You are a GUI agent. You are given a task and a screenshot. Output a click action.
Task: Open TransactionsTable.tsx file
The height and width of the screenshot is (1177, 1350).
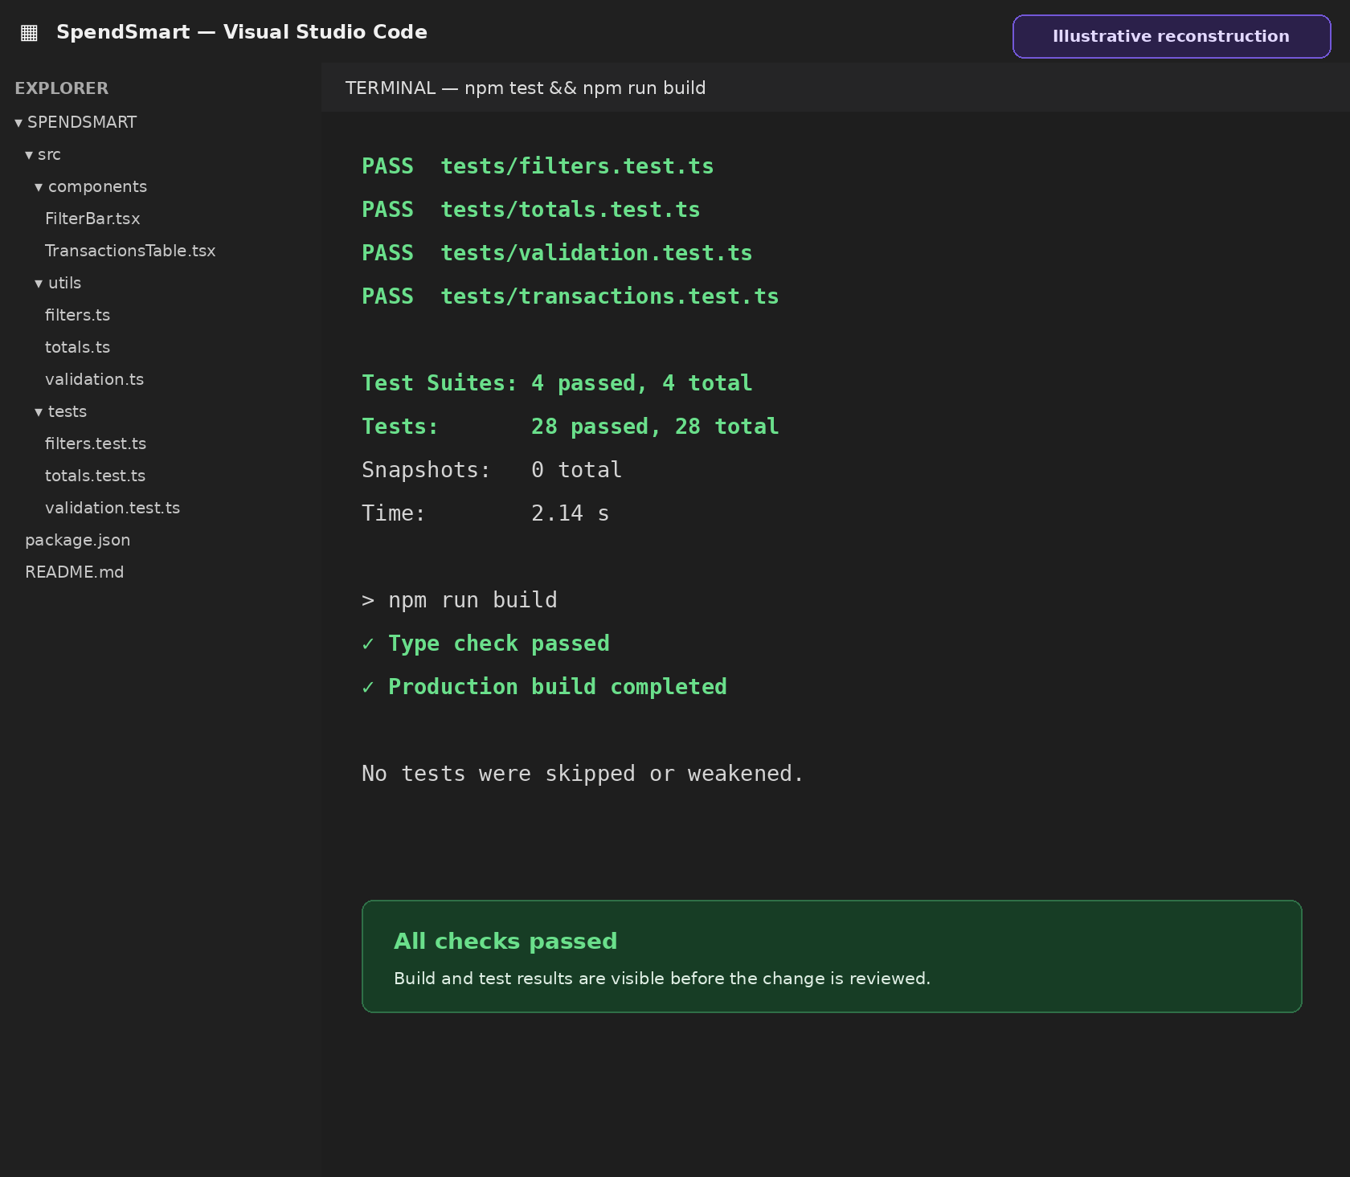(130, 251)
